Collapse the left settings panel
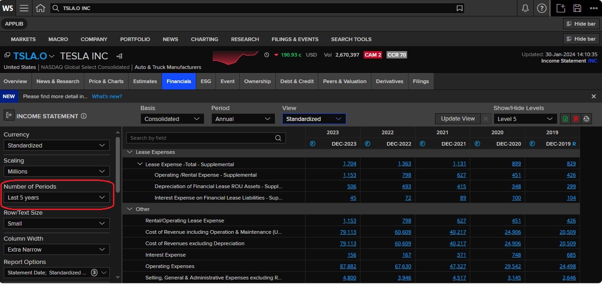The width and height of the screenshot is (602, 284). point(9,116)
